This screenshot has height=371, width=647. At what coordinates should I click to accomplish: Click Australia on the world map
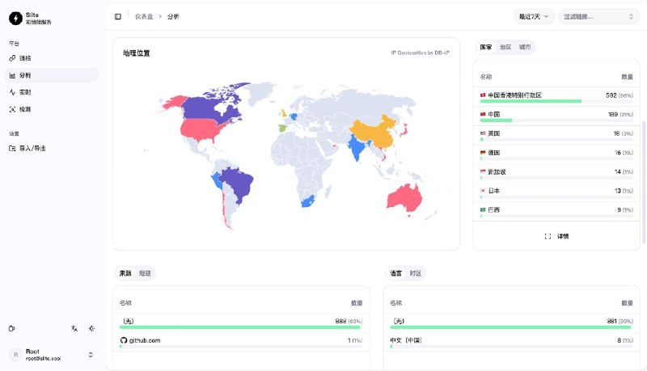pos(404,199)
